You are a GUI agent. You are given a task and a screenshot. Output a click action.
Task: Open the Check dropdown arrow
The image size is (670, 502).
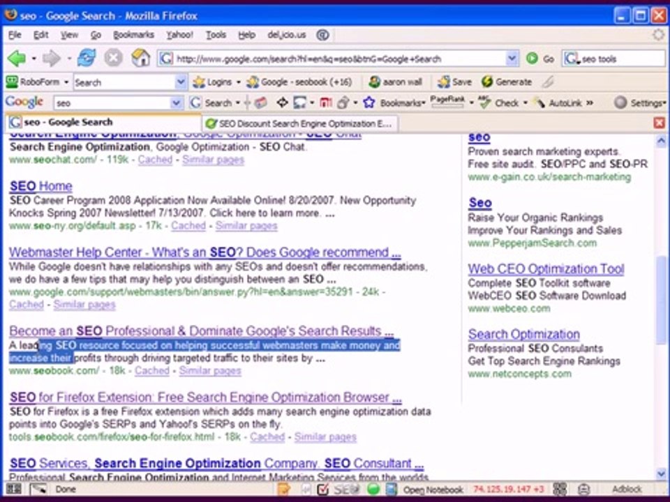click(x=525, y=103)
